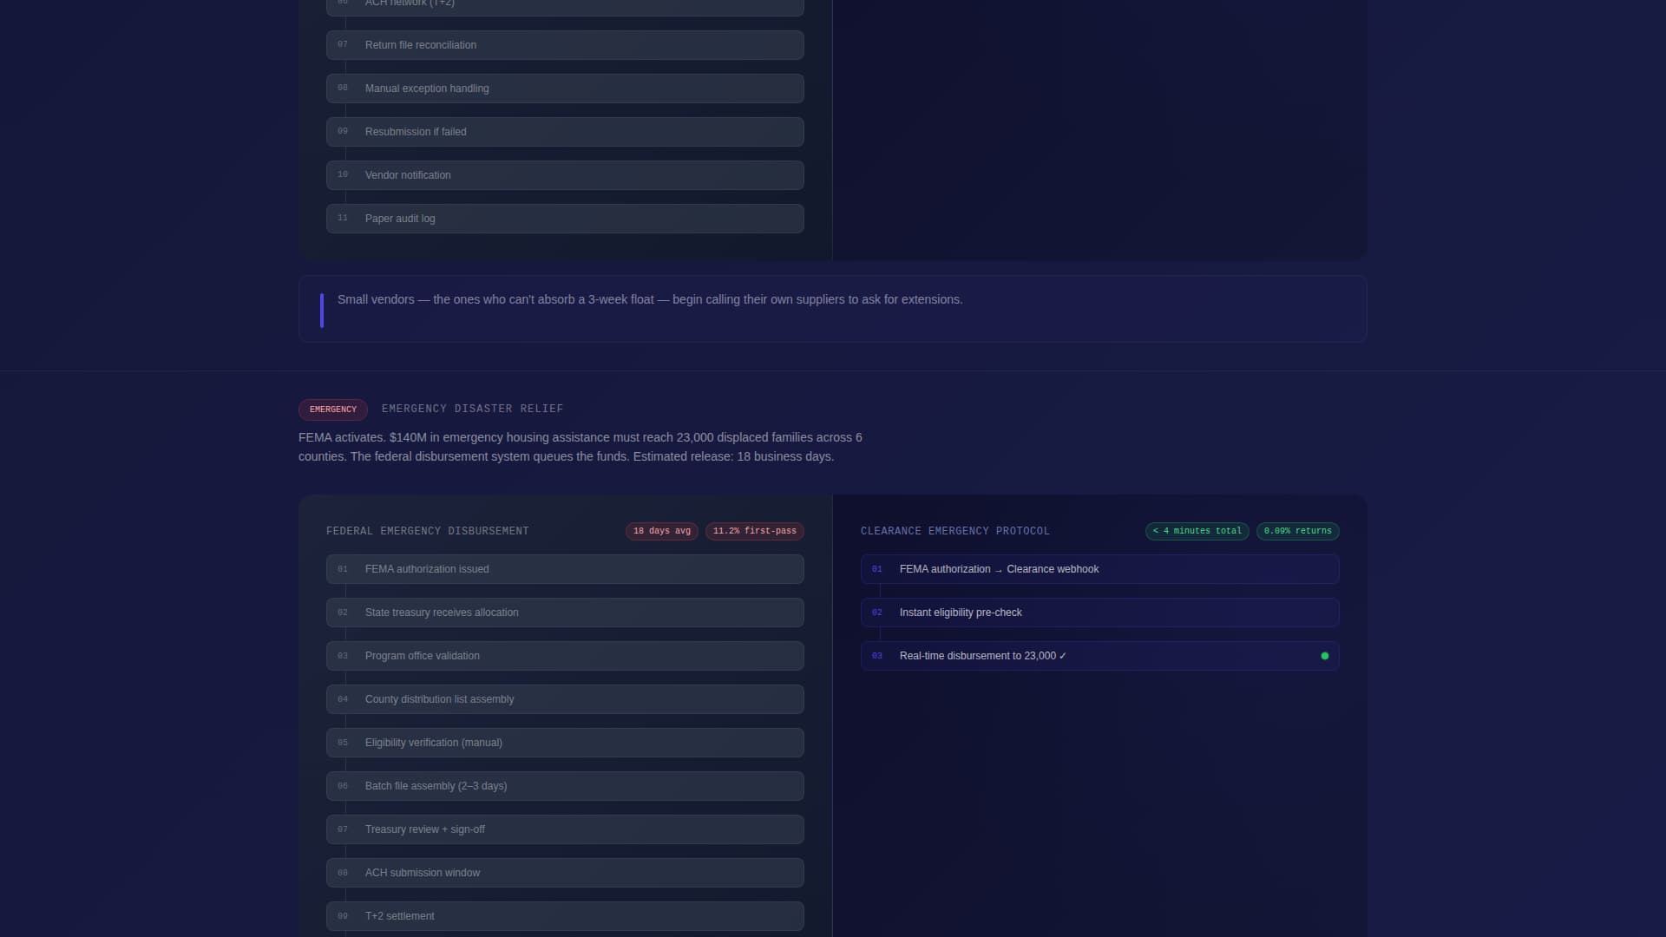Viewport: 1666px width, 937px height.
Task: Click the "03" marker beside Program office validation
Action: pyautogui.click(x=343, y=656)
